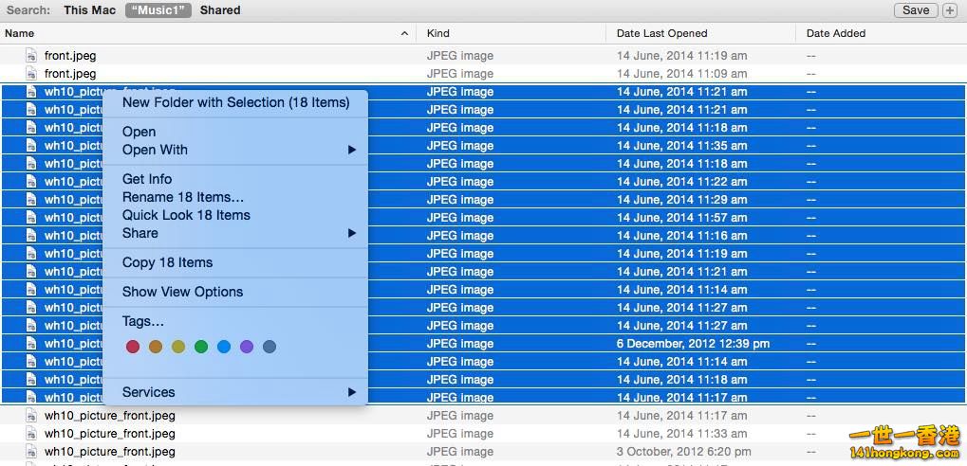Viewport: 967px width, 466px height.
Task: Sort by the Date Last Opened column header
Action: 661,33
